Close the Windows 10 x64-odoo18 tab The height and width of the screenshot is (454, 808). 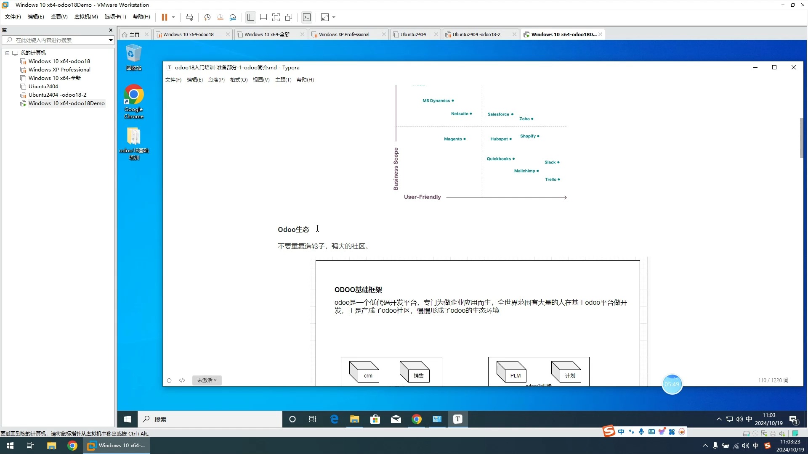pyautogui.click(x=228, y=34)
